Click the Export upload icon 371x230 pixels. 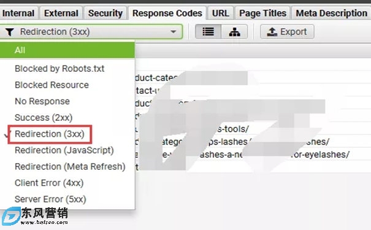[x=272, y=32]
